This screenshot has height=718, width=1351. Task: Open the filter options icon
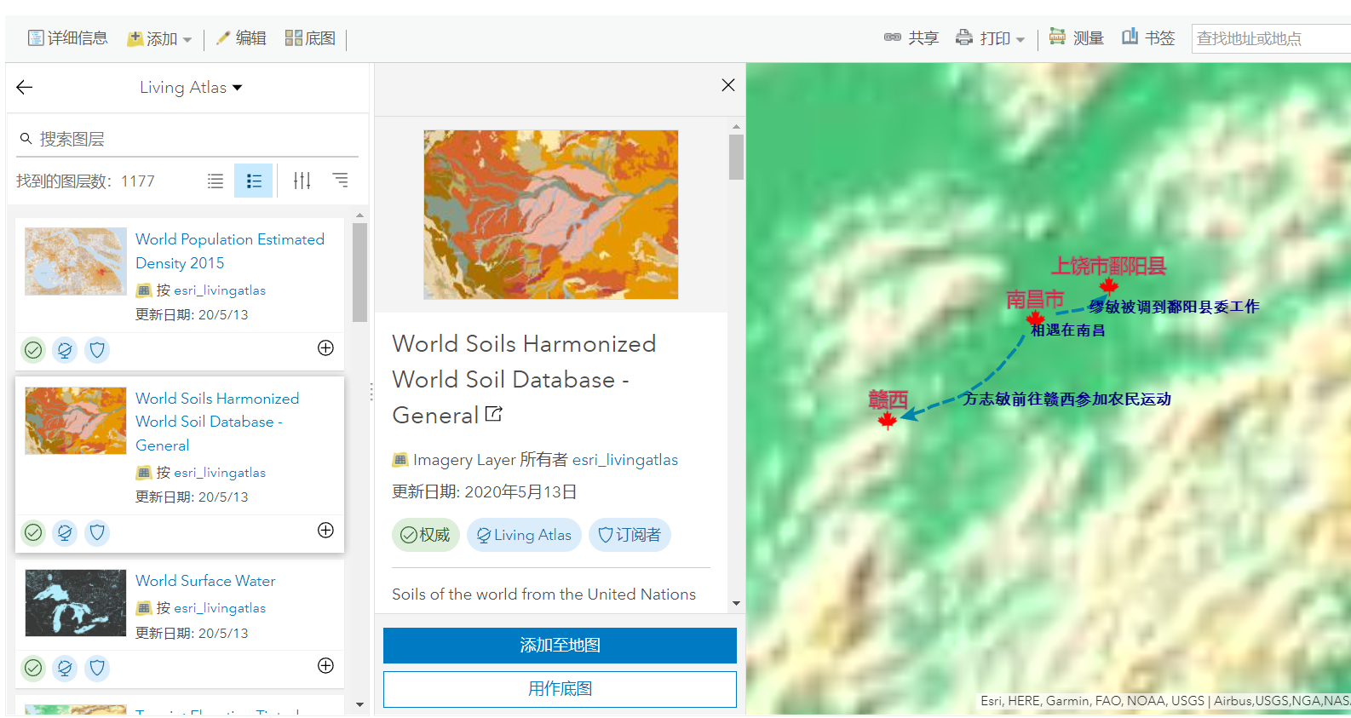click(302, 181)
